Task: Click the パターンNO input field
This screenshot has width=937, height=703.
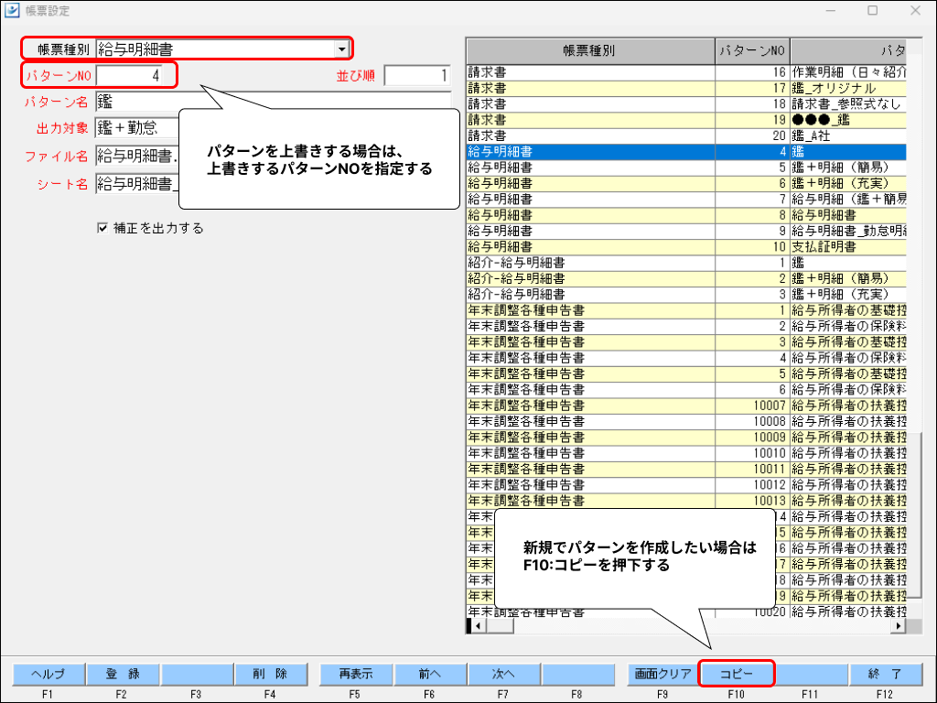Action: click(x=129, y=75)
